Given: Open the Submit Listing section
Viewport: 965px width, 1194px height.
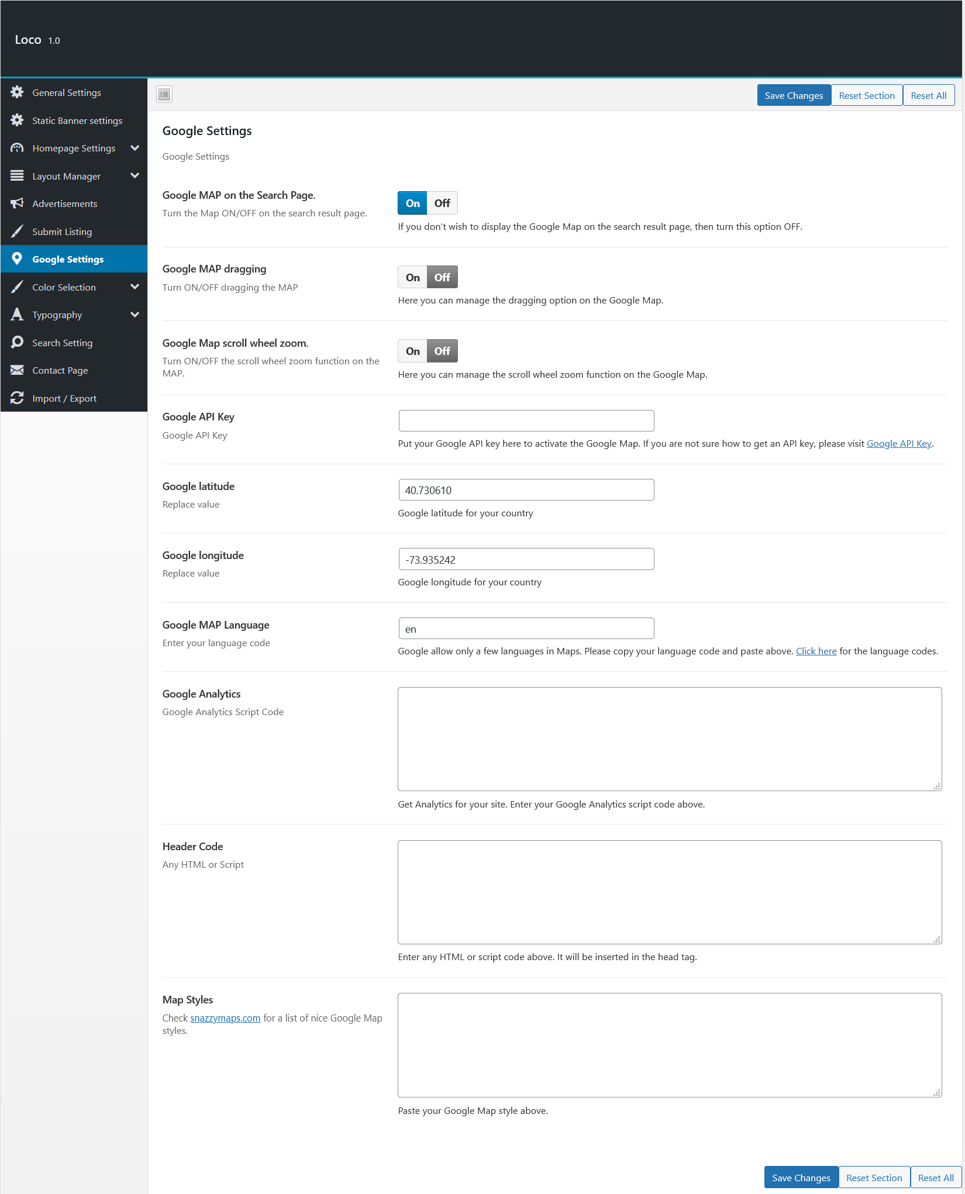Looking at the screenshot, I should [x=74, y=232].
